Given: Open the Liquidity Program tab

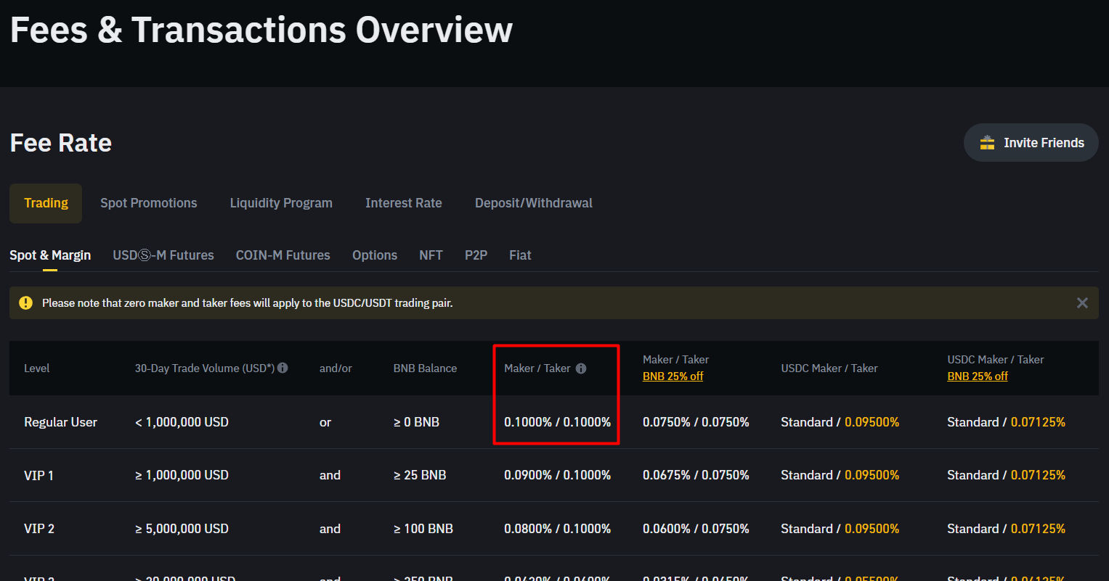Looking at the screenshot, I should (x=281, y=203).
